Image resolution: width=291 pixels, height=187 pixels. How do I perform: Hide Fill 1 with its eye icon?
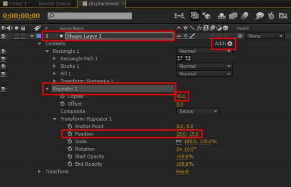click(x=3, y=74)
